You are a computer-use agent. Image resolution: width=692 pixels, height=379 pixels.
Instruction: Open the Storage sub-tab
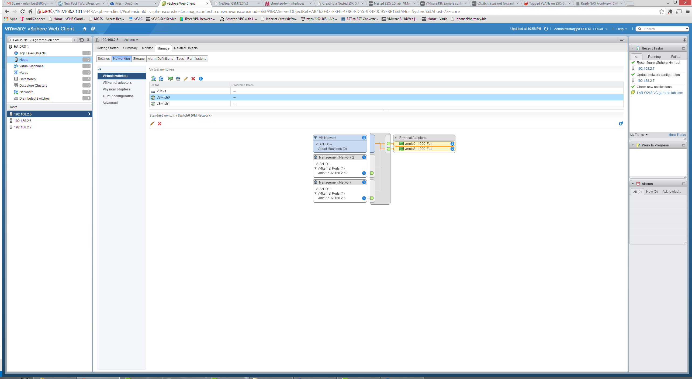[x=139, y=59]
